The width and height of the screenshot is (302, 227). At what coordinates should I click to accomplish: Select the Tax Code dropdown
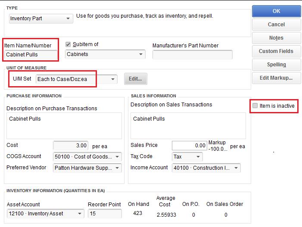point(198,157)
